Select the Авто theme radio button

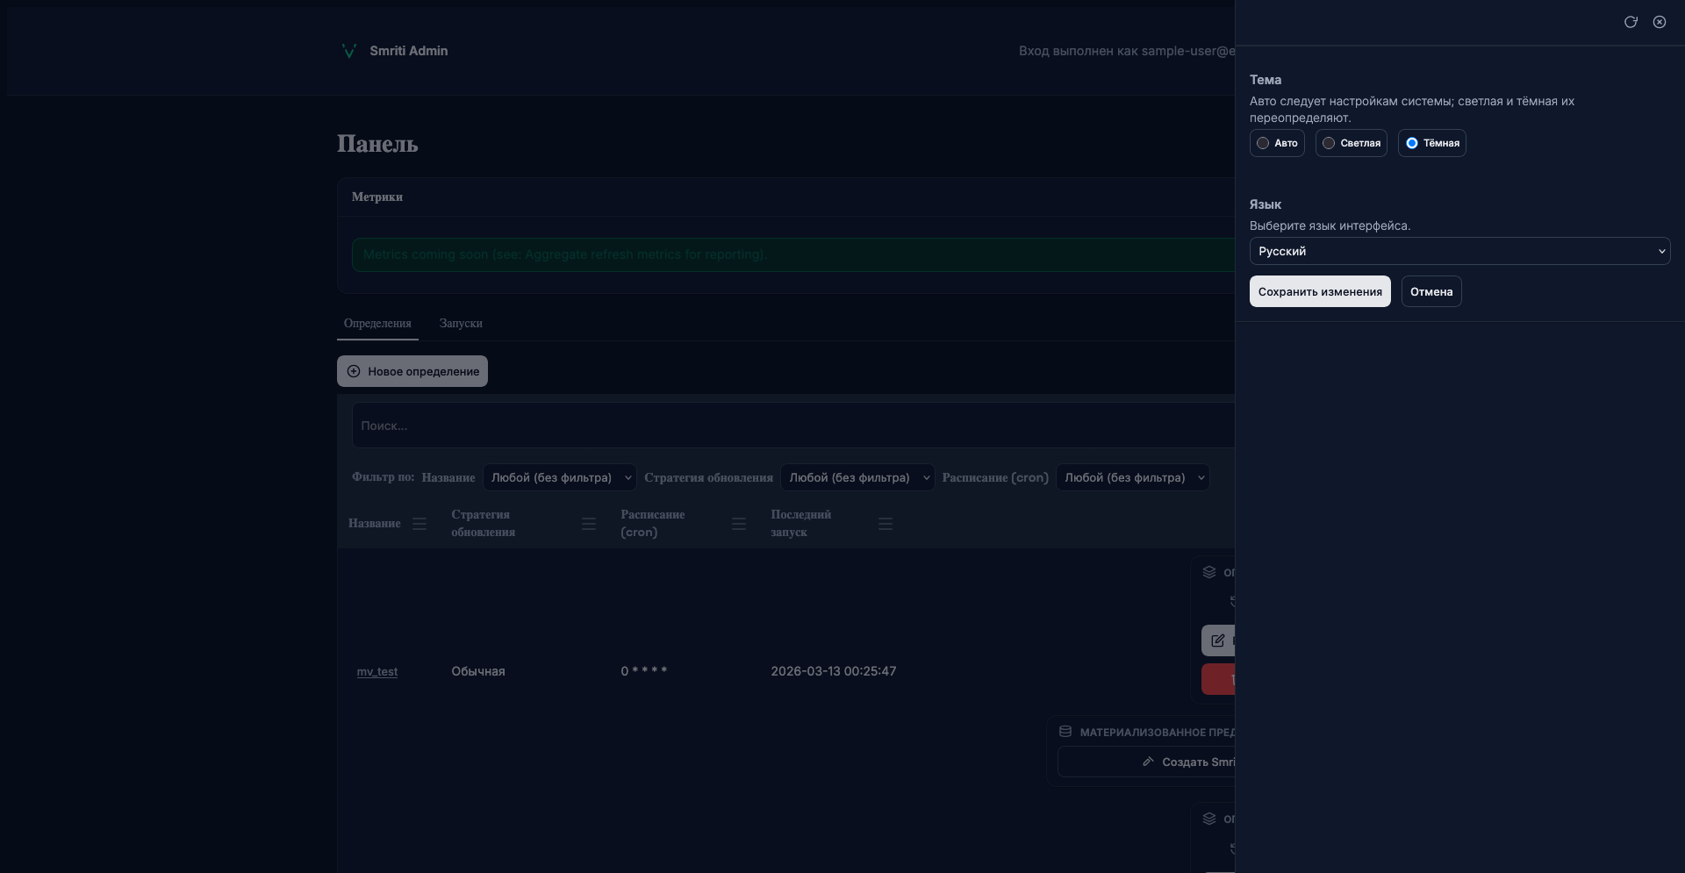coord(1264,143)
